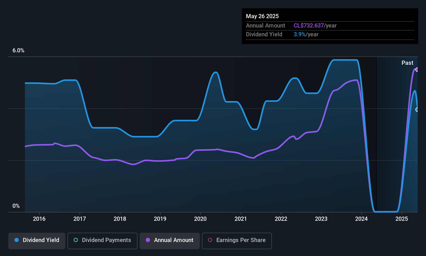
Task: Select the blue Dividend Yield endpoint marker
Action: pyautogui.click(x=417, y=110)
